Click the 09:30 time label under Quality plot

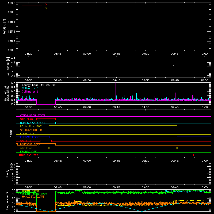click(x=145, y=188)
